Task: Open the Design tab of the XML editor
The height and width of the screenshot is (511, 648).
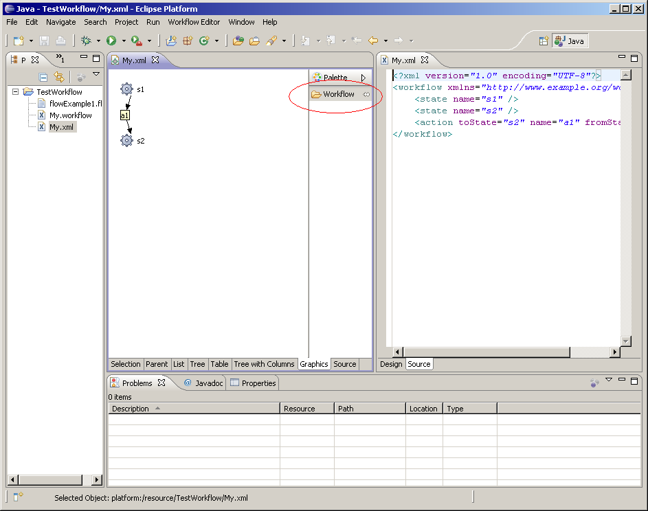Action: point(391,364)
